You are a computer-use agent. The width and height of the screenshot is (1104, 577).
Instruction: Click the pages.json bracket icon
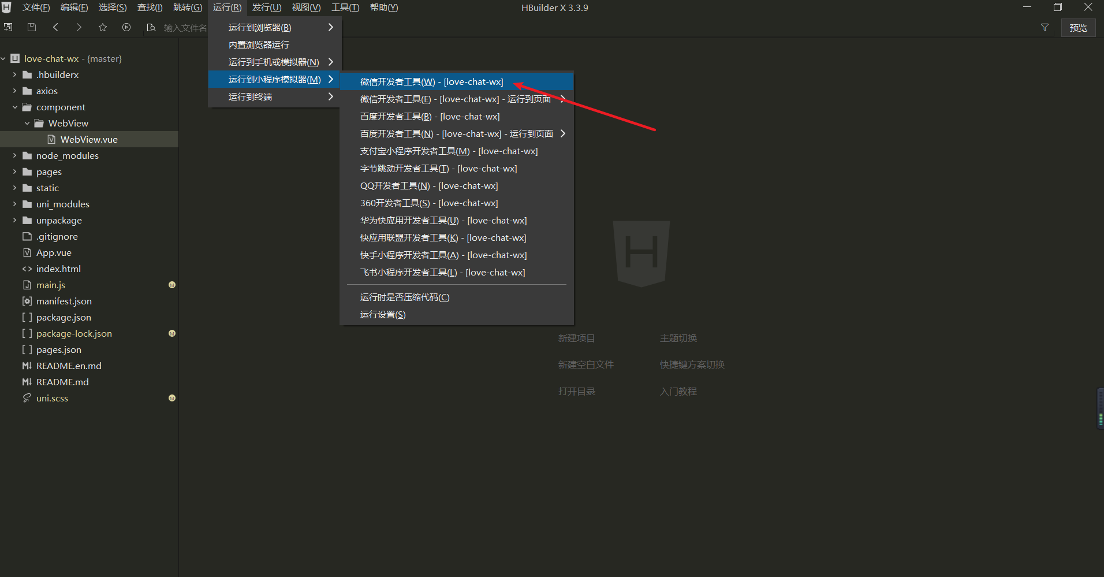click(27, 349)
